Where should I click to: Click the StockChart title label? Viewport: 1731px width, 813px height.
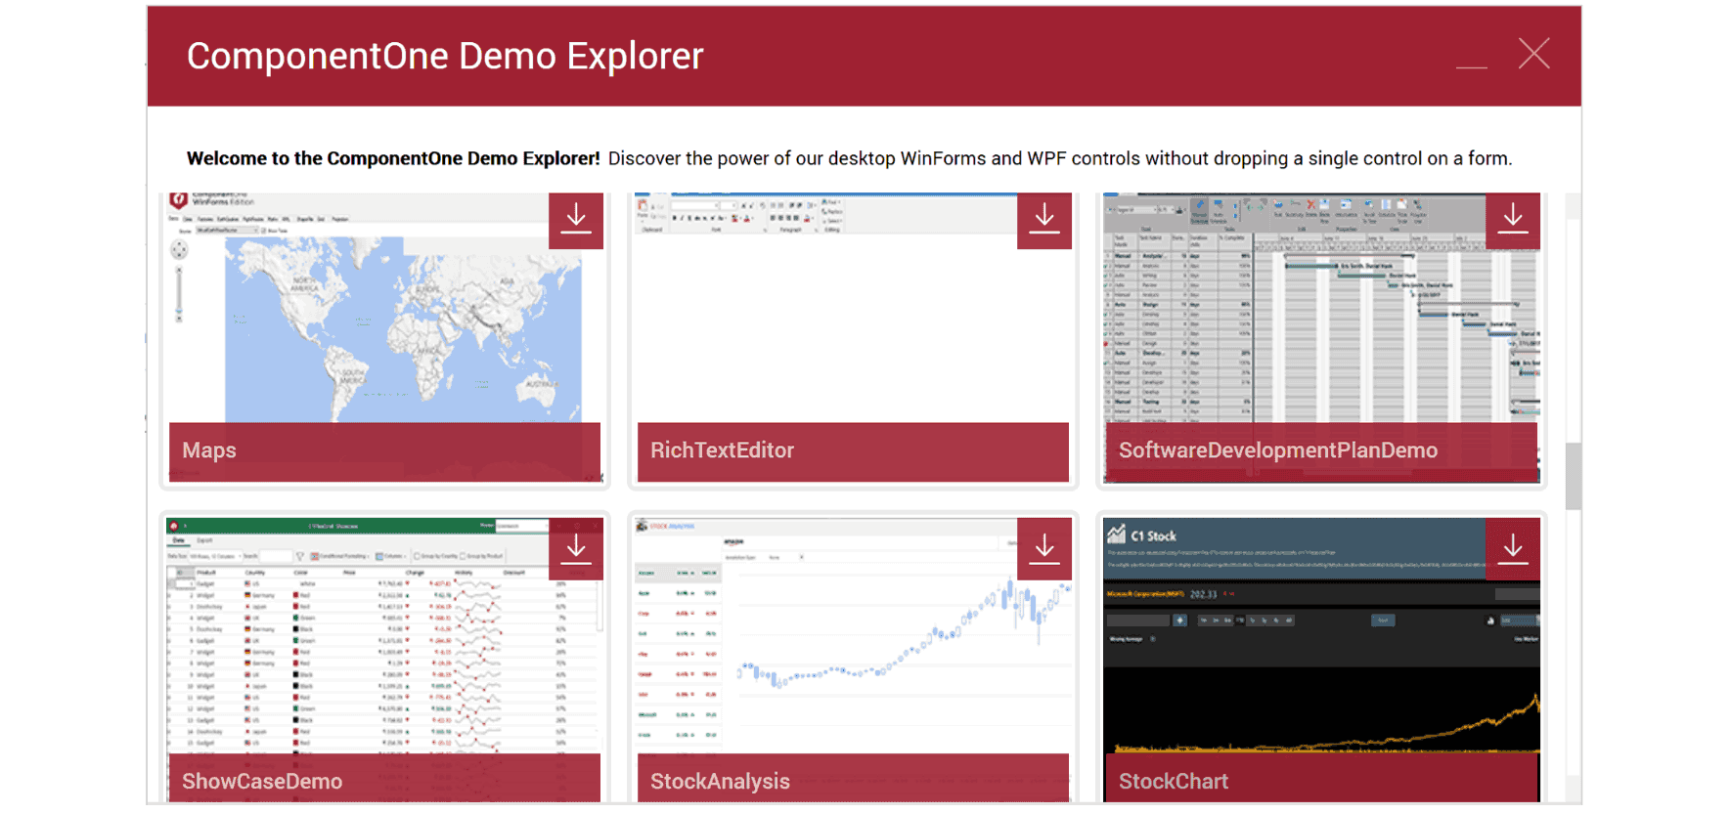[1173, 781]
